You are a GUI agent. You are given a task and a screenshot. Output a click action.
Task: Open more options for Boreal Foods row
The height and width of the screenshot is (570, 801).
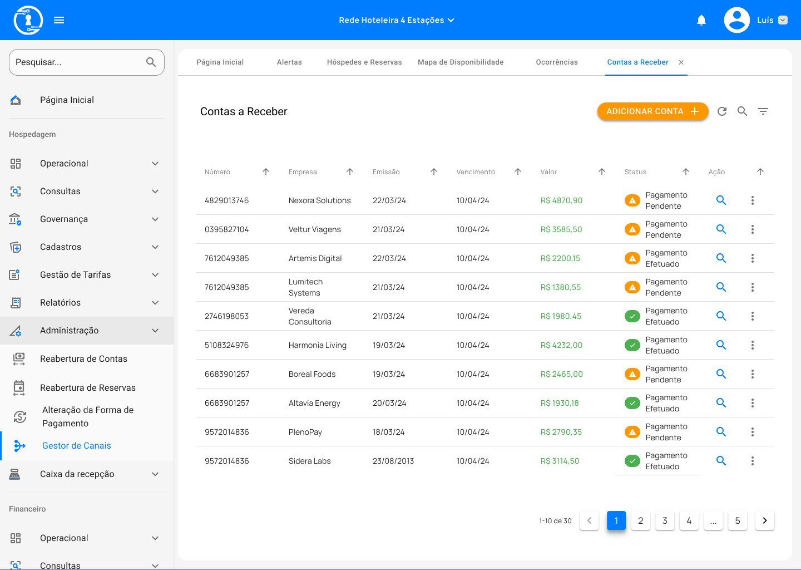tap(753, 374)
